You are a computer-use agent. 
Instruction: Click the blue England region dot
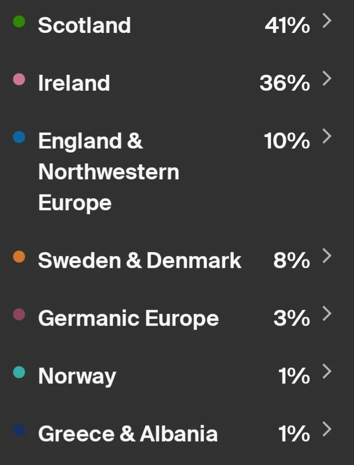coord(19,137)
